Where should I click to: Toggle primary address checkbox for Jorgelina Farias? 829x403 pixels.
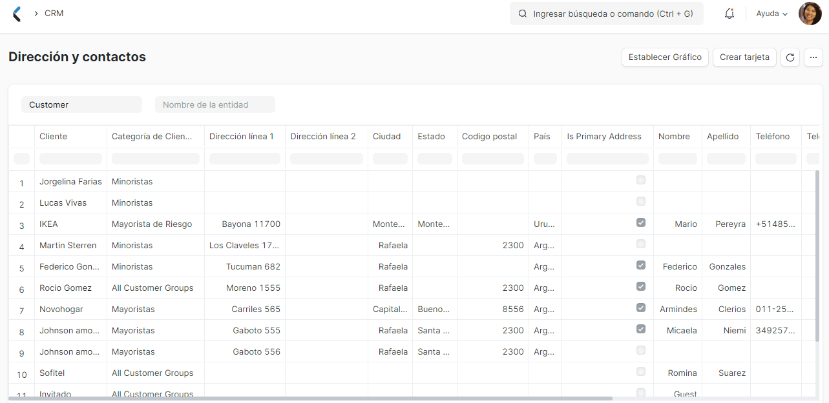[641, 180]
